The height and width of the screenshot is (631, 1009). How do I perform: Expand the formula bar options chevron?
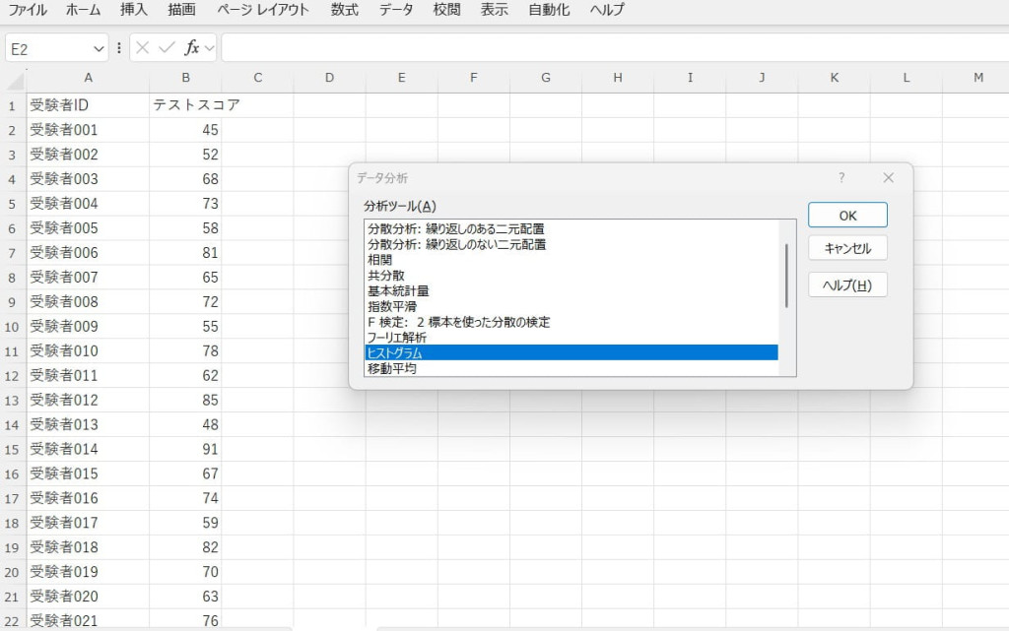[x=209, y=48]
